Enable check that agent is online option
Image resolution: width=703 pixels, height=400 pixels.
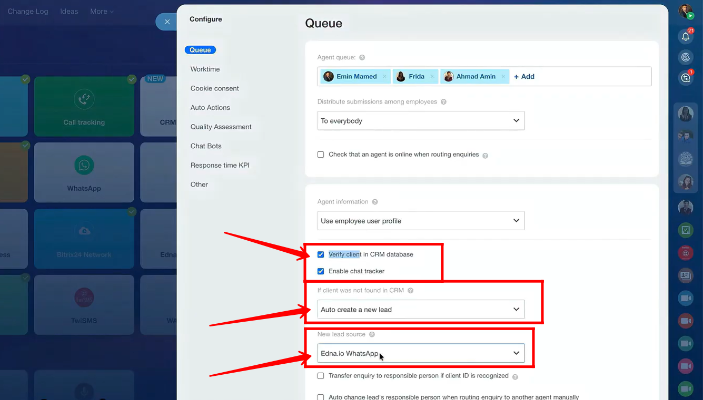(321, 155)
